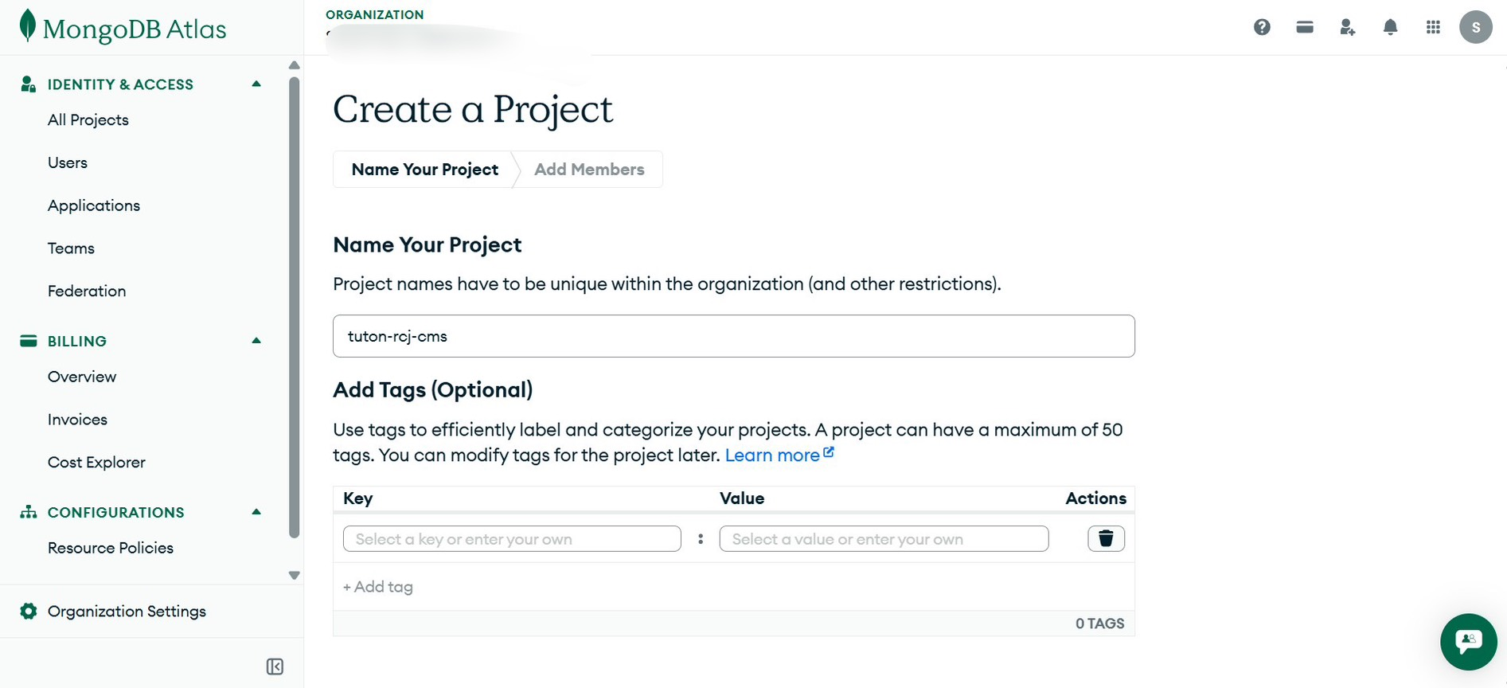Collapse the Configurations section
1507x688 pixels.
point(256,512)
